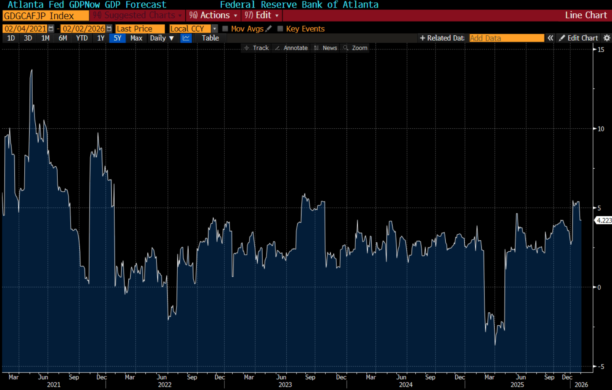Open the Suggested Charts dropdown
Image resolution: width=612 pixels, height=390 pixels.
click(x=137, y=16)
